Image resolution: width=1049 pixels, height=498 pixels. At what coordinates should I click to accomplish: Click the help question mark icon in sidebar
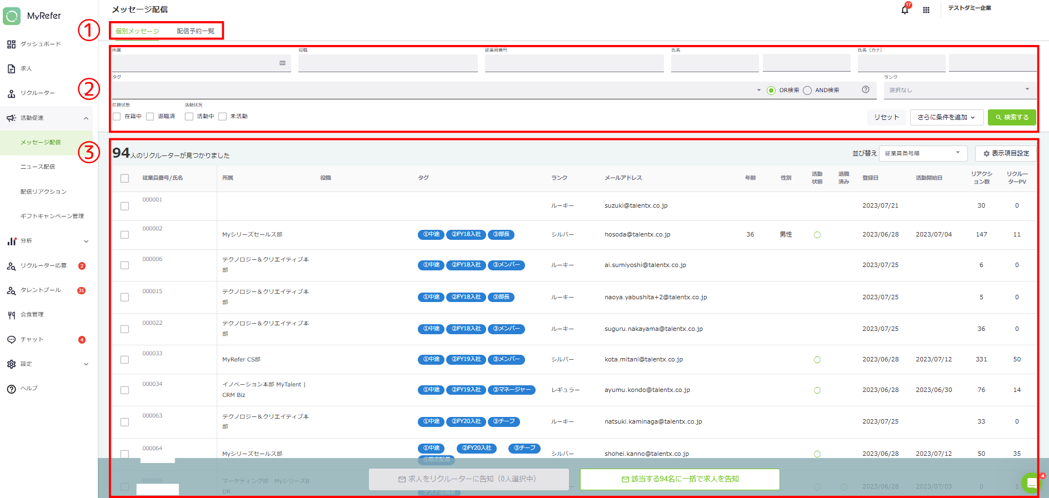click(11, 389)
